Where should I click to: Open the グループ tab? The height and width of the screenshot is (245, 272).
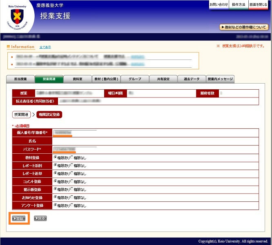point(135,79)
